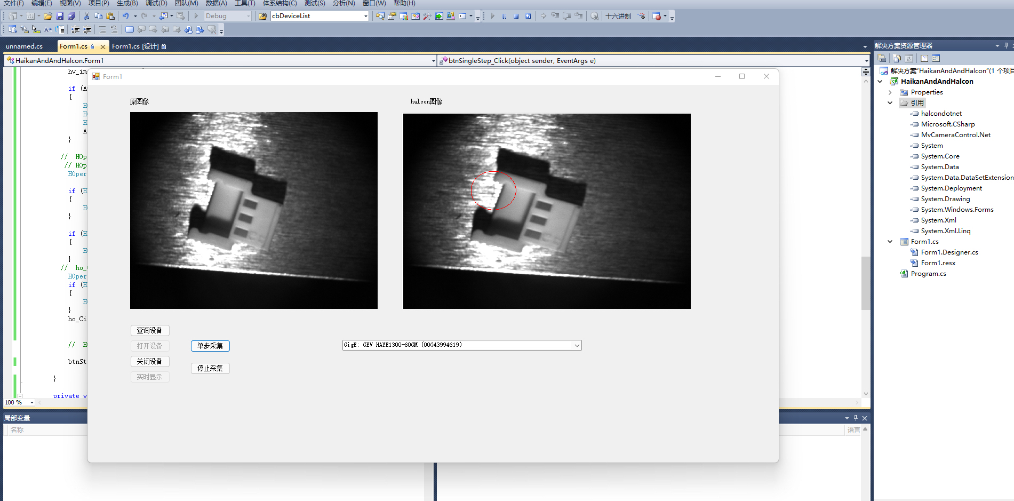Click the code editor vertical scrollbar thumb
Screen dimensions: 1014x501
point(866,283)
